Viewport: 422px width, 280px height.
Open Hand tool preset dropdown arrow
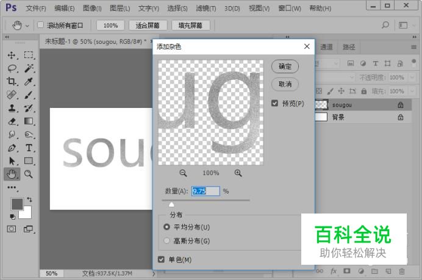(x=27, y=26)
